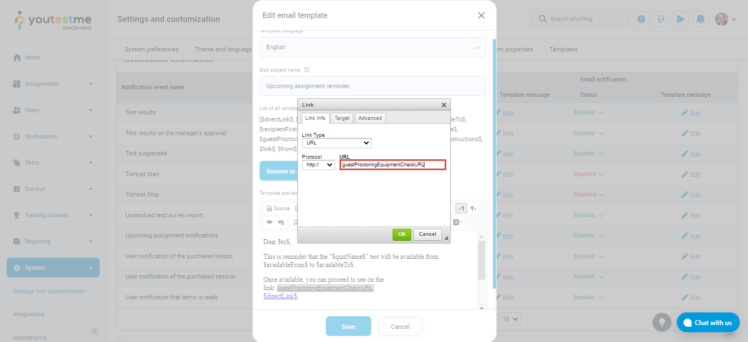Open the notifications bell
Image resolution: width=748 pixels, height=342 pixels.
click(x=700, y=19)
